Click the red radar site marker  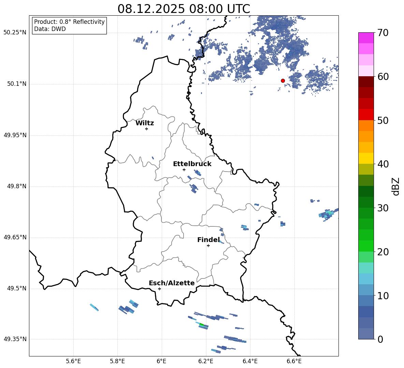point(283,81)
